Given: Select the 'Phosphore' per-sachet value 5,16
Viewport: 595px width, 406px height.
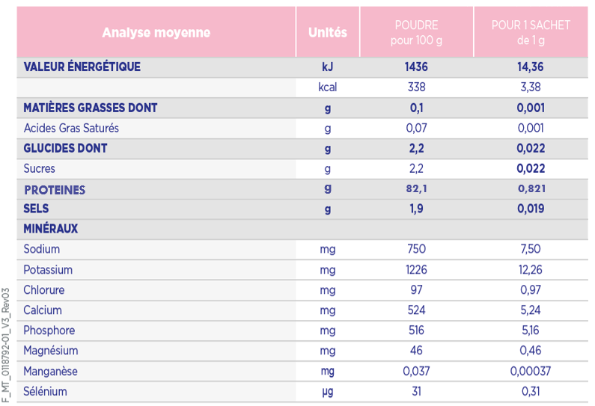Looking at the screenshot, I should (x=530, y=330).
